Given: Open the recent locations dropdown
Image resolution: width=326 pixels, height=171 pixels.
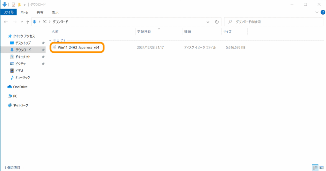Looking at the screenshot, I should click(22, 22).
